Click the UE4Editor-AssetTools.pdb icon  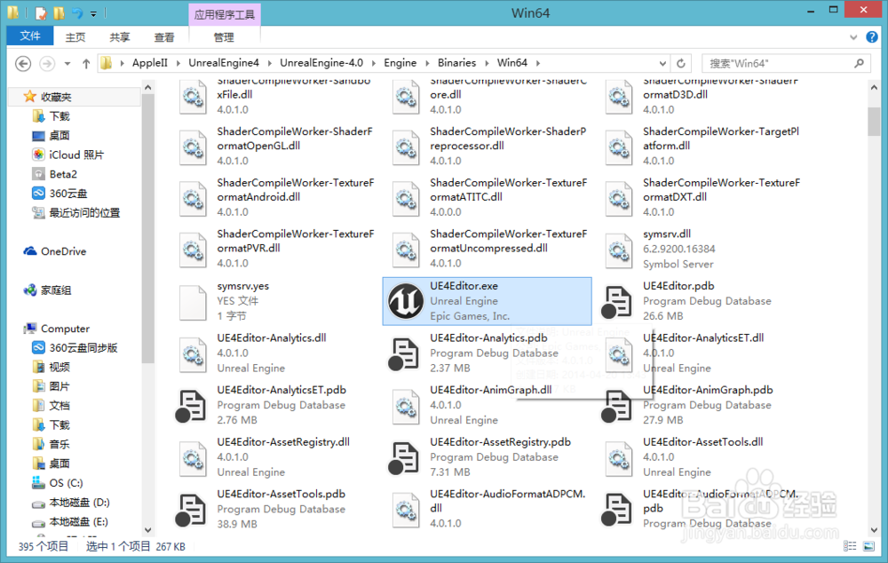coord(191,510)
